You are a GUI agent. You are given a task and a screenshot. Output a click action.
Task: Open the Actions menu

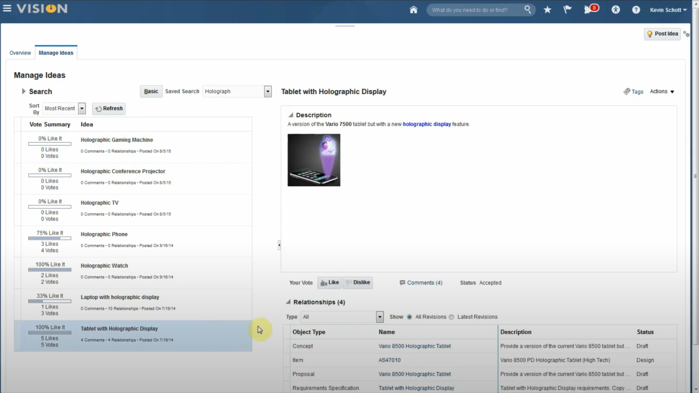[662, 91]
